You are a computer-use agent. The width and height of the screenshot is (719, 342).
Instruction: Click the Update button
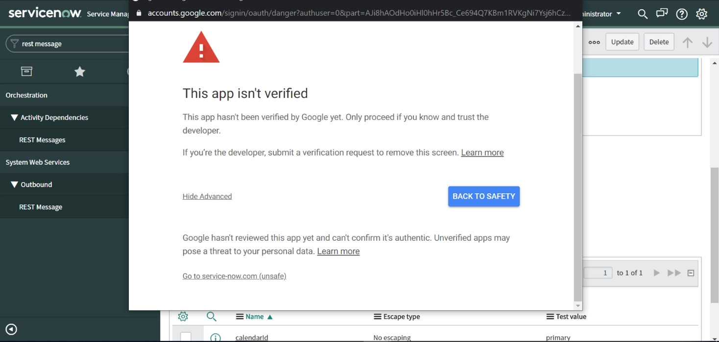click(x=623, y=42)
